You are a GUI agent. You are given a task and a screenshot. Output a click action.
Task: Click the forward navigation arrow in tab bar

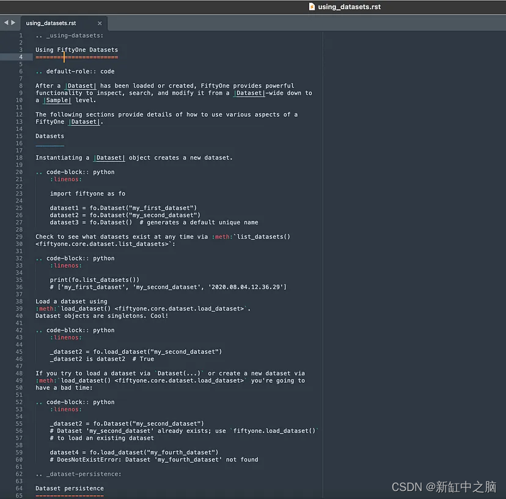(x=13, y=23)
